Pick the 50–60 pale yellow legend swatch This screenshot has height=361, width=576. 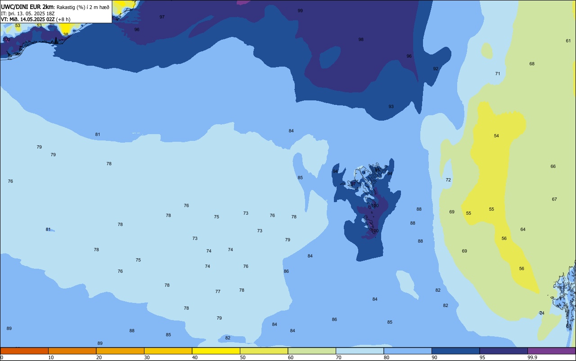[x=264, y=351]
